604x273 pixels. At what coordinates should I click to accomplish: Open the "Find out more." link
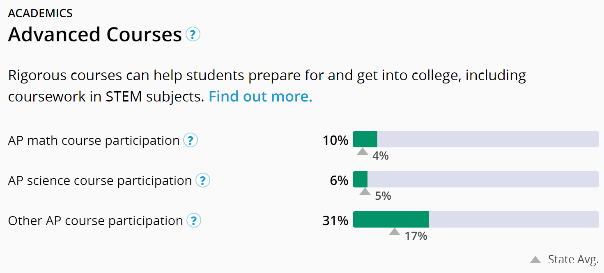tap(260, 97)
